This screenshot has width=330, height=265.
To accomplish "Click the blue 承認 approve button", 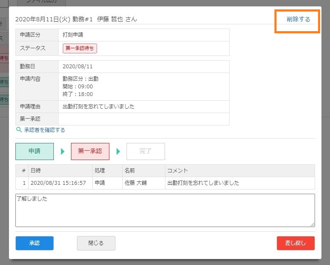I will (35, 243).
